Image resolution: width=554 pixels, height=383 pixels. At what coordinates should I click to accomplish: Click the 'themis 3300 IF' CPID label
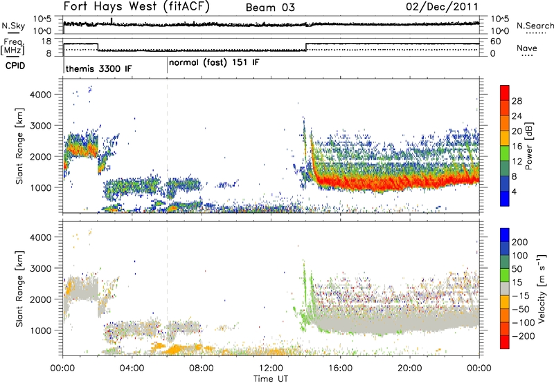coord(98,68)
